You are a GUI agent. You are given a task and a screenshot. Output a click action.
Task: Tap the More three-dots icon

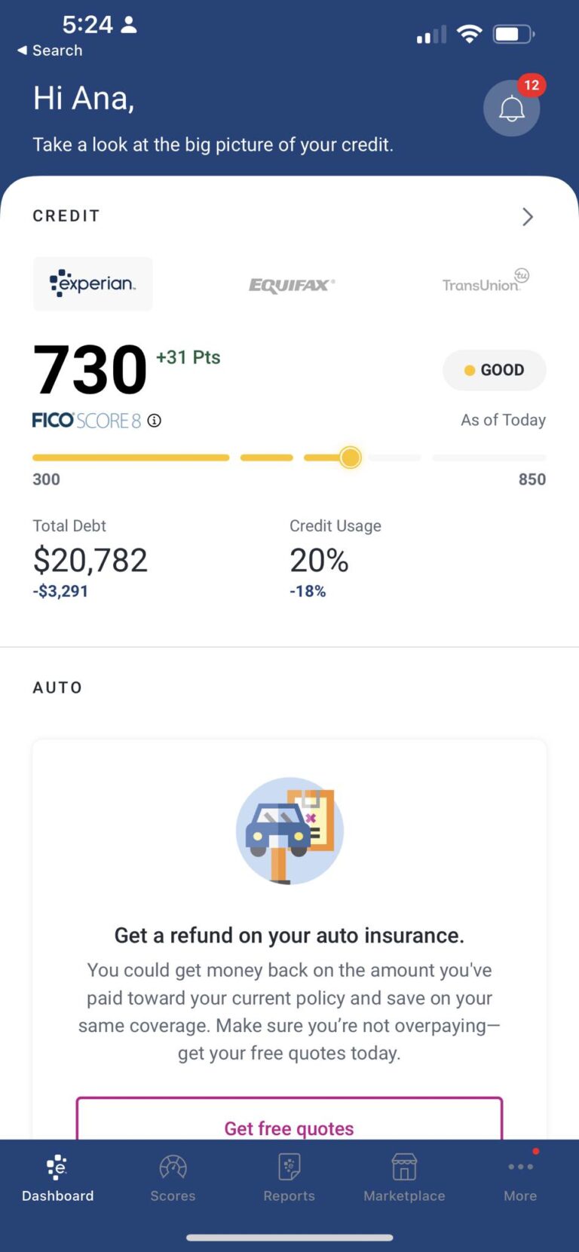point(520,1167)
